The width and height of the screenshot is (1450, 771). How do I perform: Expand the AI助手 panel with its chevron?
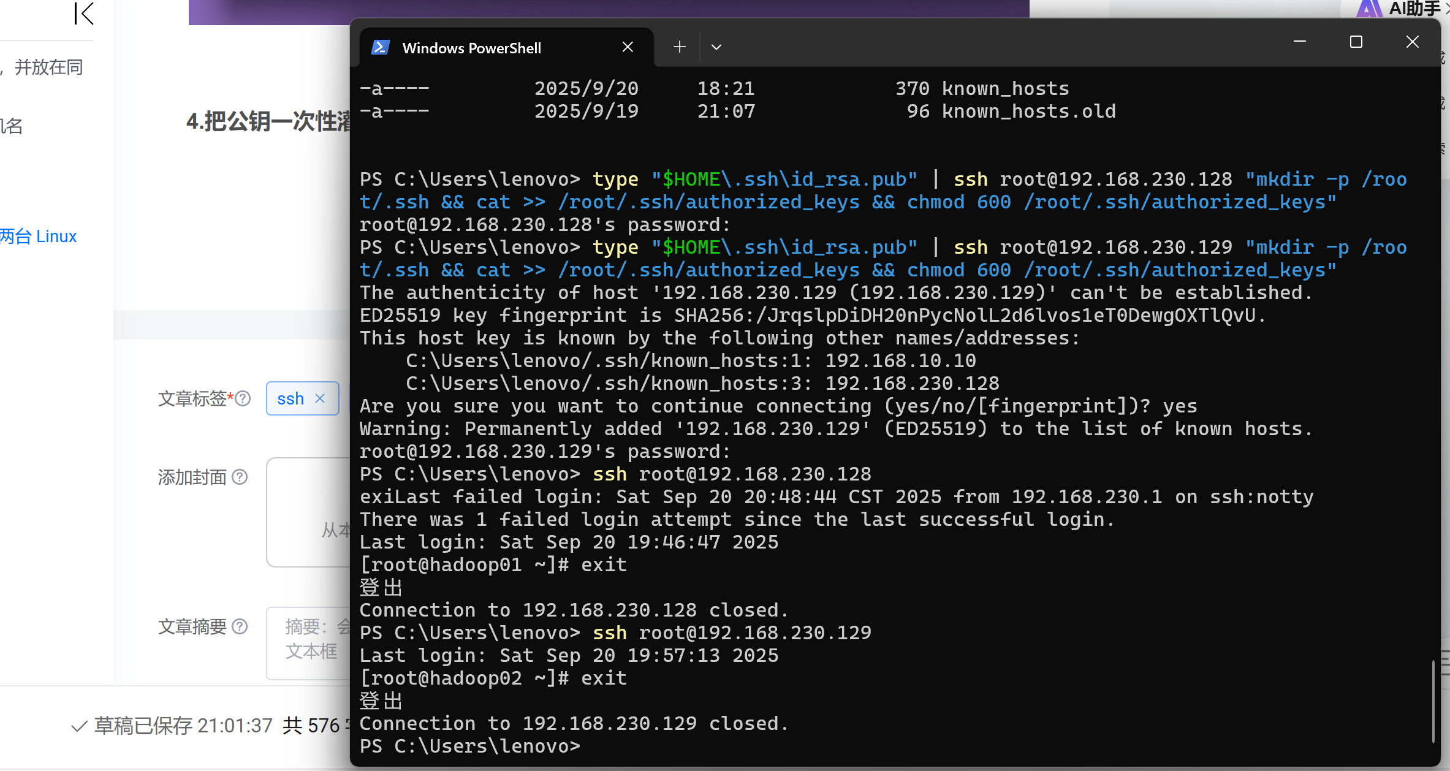click(x=1446, y=9)
